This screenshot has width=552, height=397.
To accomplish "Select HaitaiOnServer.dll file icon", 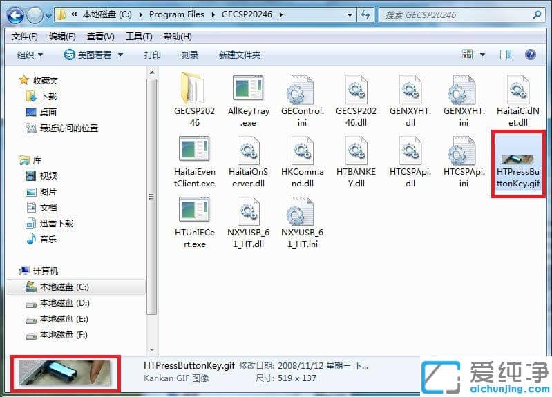I will pyautogui.click(x=249, y=151).
